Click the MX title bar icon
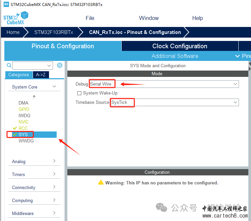The image size is (251, 221). click(6, 4)
